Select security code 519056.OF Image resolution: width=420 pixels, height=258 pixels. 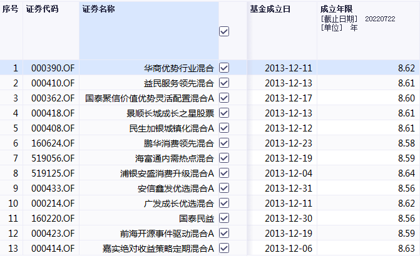[x=53, y=158]
